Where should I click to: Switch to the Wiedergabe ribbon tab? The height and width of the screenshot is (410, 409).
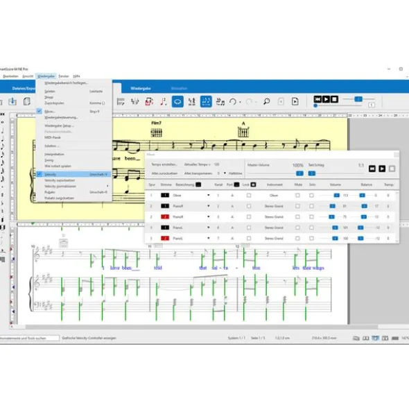(x=141, y=88)
